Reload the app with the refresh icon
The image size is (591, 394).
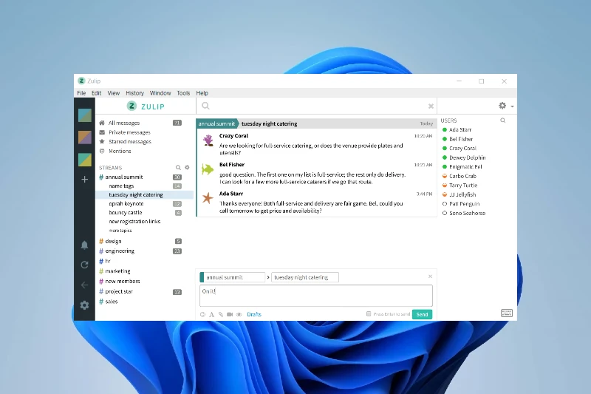tap(84, 265)
